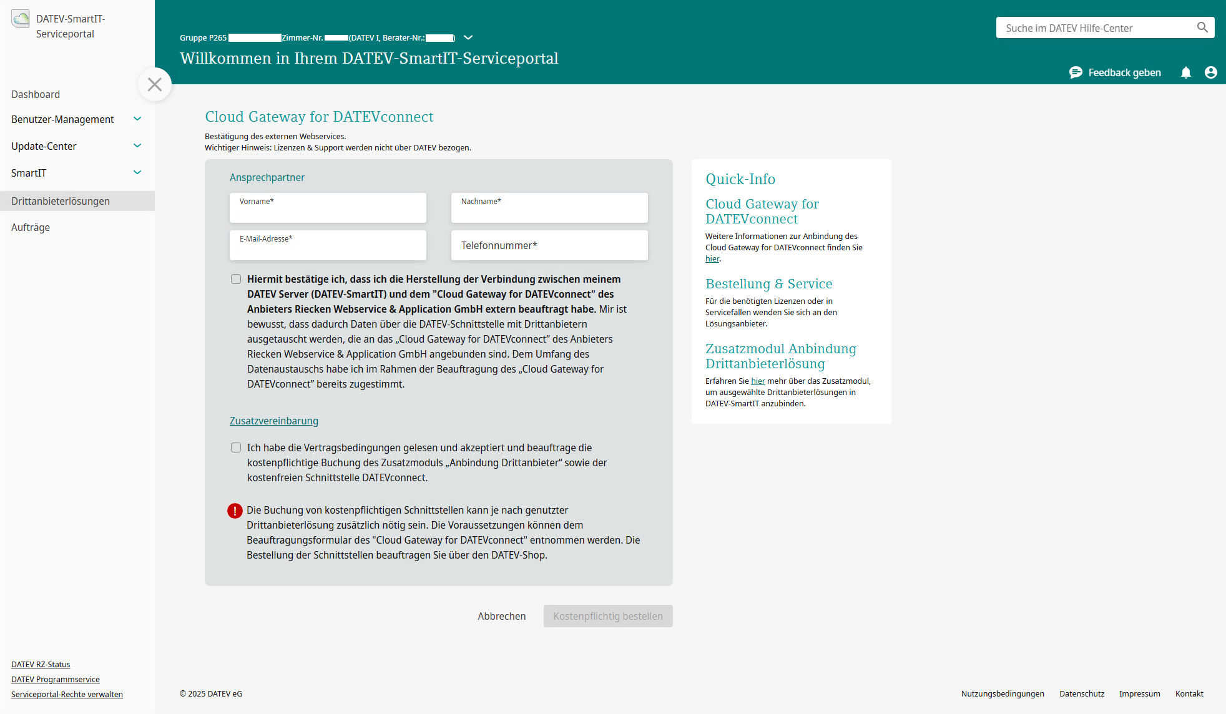Click the Cloud Gateway for DATEVconnect page title
This screenshot has width=1226, height=714.
coord(319,117)
